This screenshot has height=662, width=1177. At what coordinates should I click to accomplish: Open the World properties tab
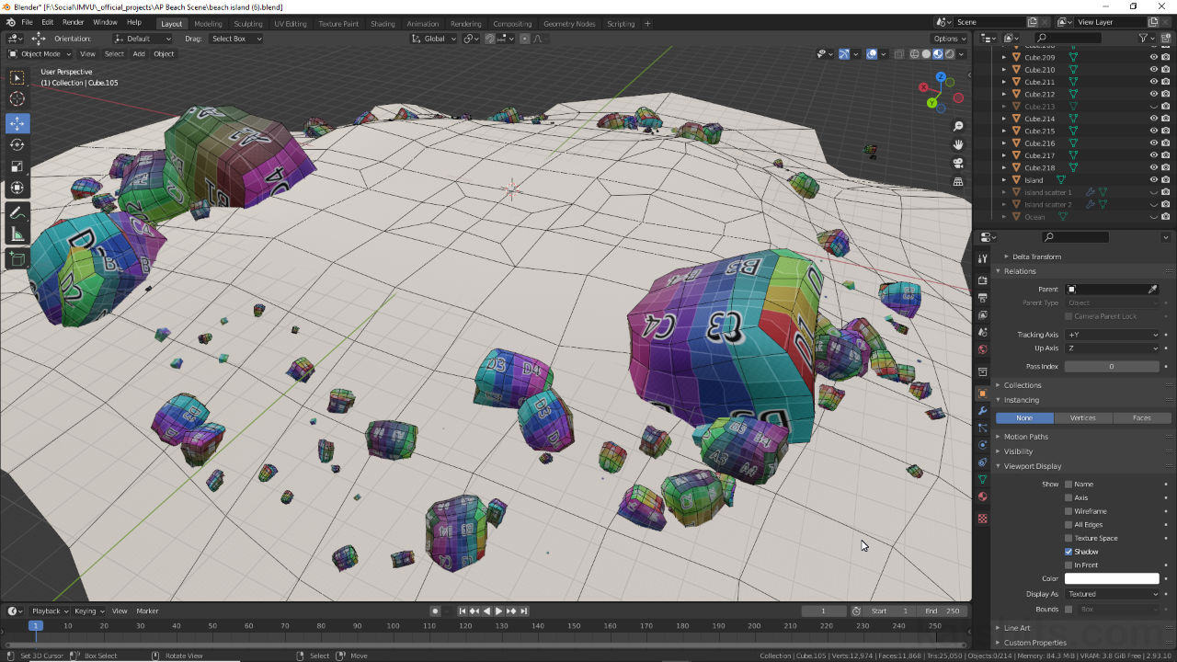click(x=983, y=349)
